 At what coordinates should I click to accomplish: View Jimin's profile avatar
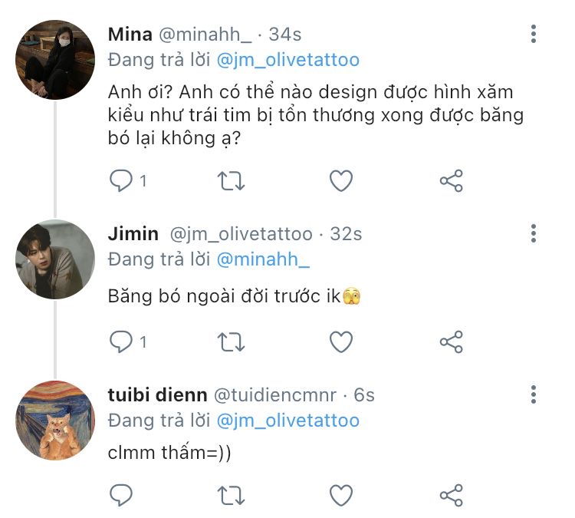pos(55,259)
